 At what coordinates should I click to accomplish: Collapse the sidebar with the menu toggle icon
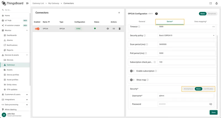27,3
